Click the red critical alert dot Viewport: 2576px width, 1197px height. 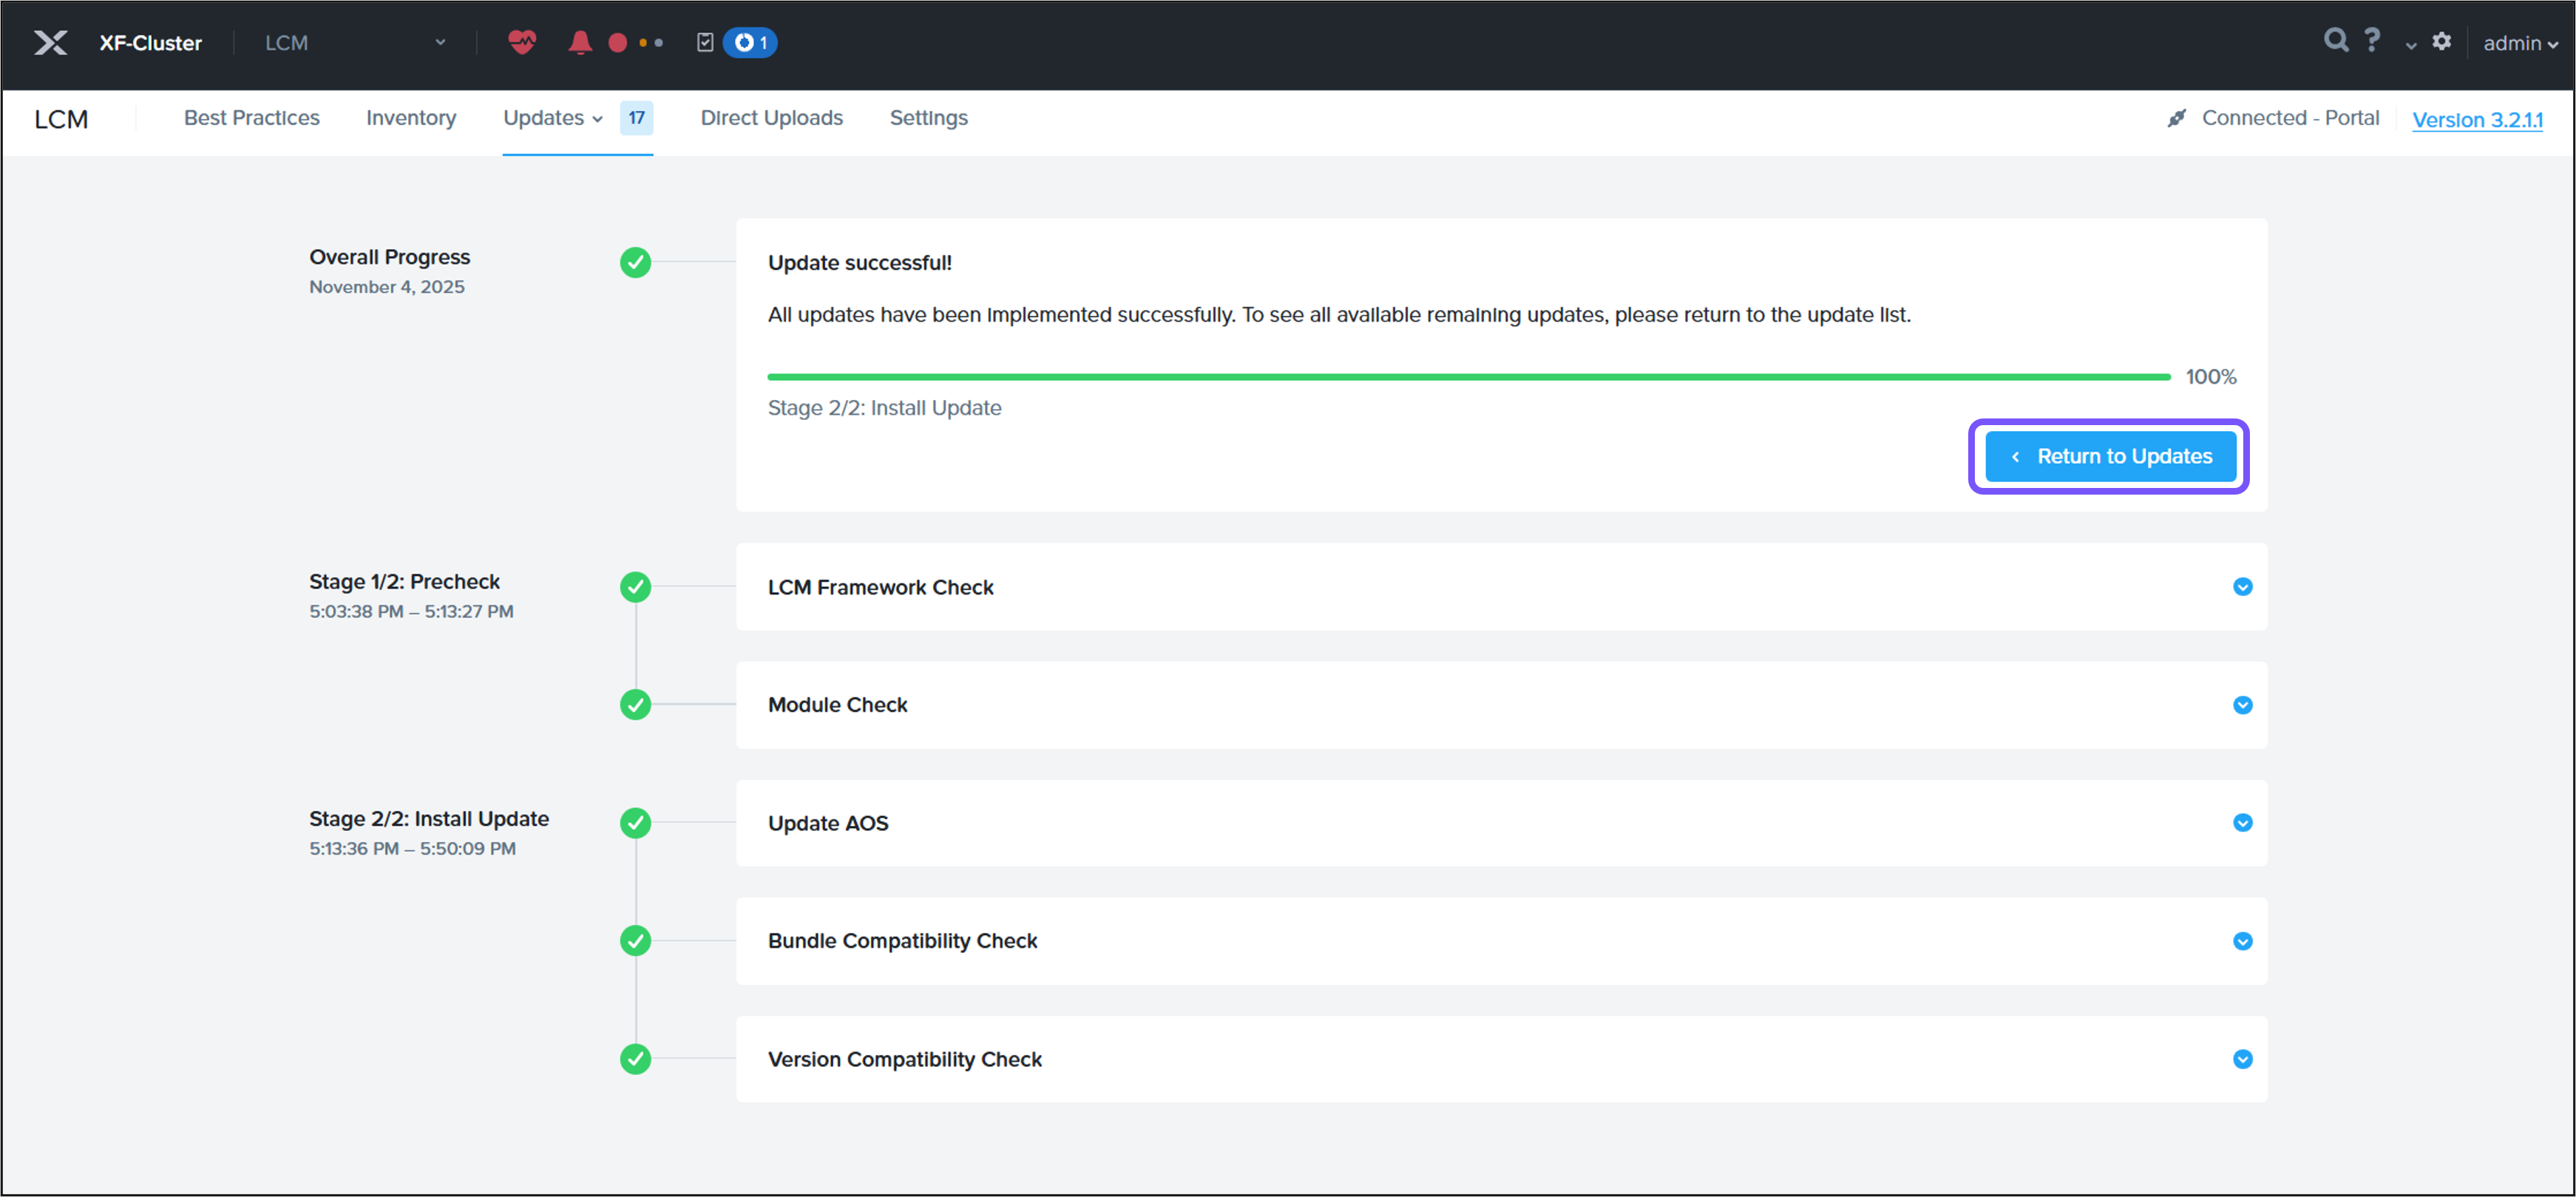click(x=617, y=43)
